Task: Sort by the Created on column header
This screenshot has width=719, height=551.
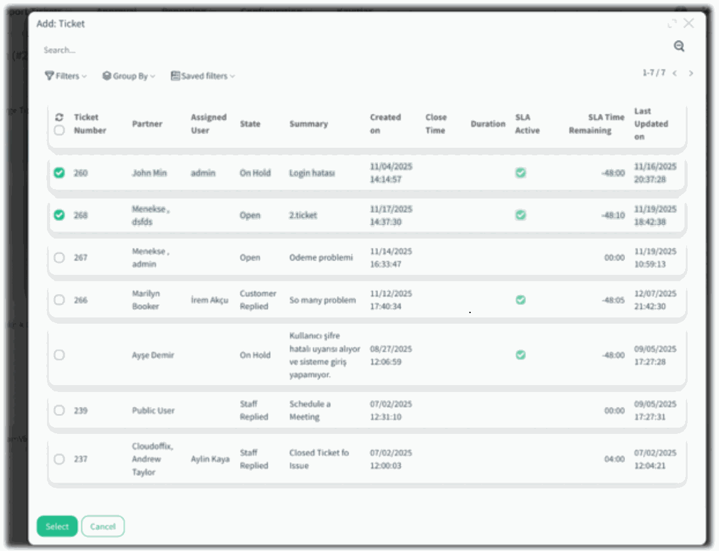Action: (385, 124)
